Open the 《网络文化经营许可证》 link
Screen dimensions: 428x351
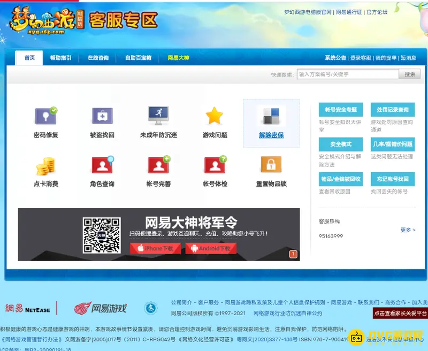[x=206, y=340]
